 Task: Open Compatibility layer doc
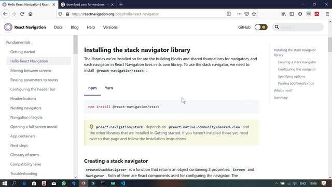(26, 164)
